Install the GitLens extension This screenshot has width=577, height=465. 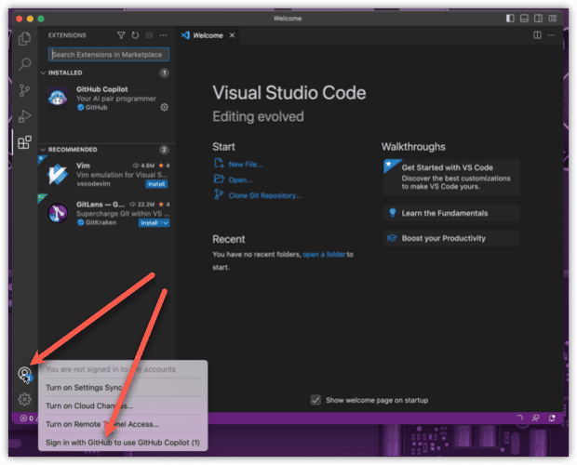coord(150,223)
